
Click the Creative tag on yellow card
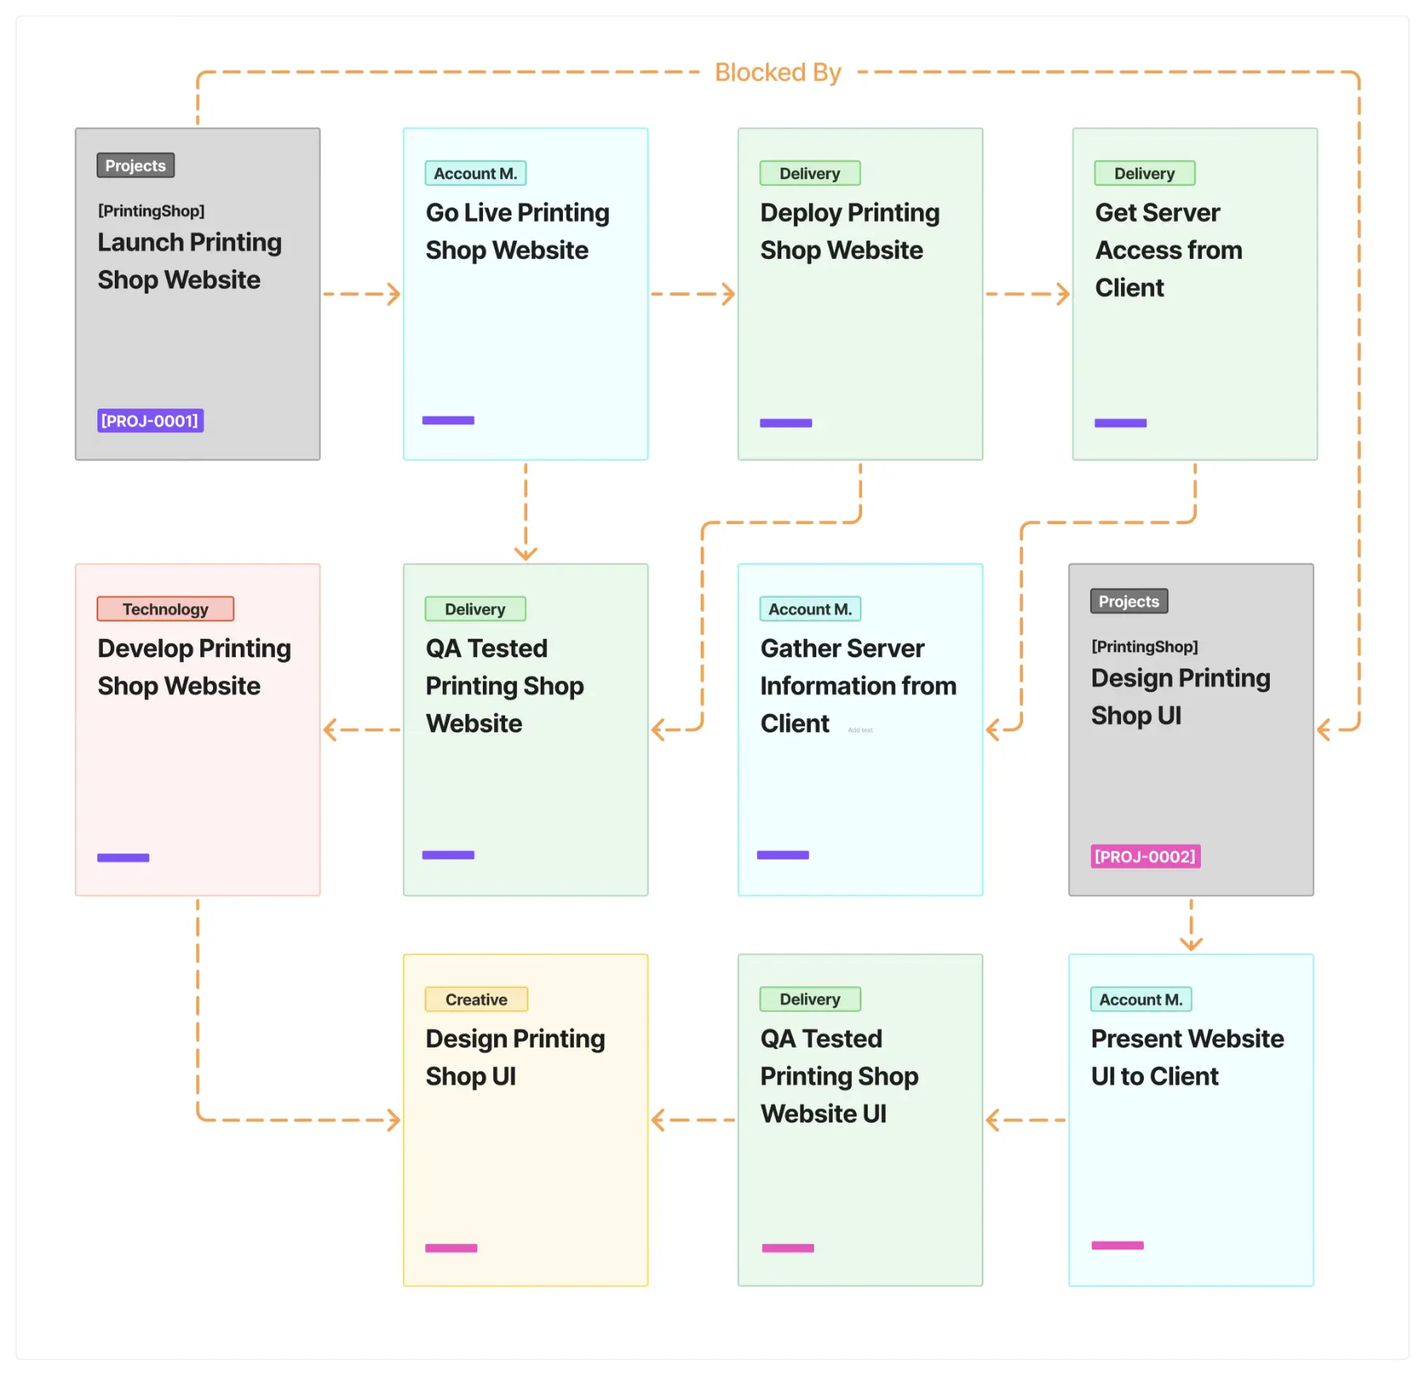tap(476, 999)
